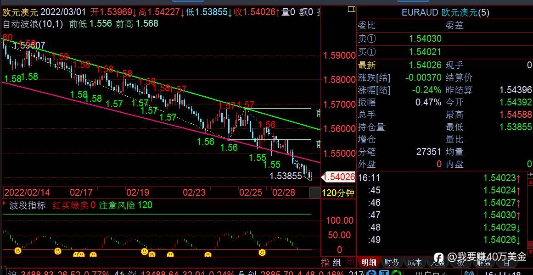Click the 红买绿卖 0 indicator label

click(74, 205)
